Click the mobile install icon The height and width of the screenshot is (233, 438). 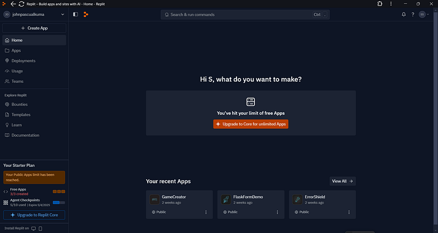pyautogui.click(x=41, y=229)
